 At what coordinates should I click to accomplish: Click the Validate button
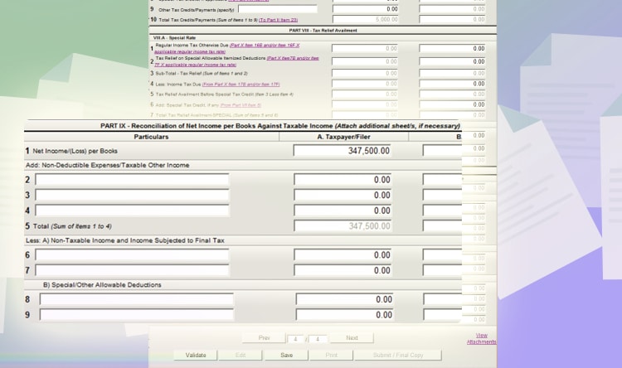(196, 355)
